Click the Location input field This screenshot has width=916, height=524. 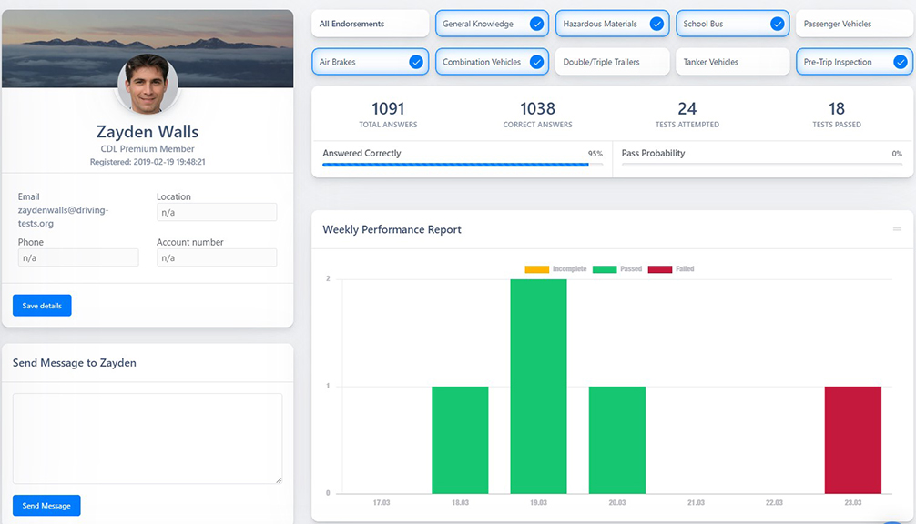(x=216, y=212)
